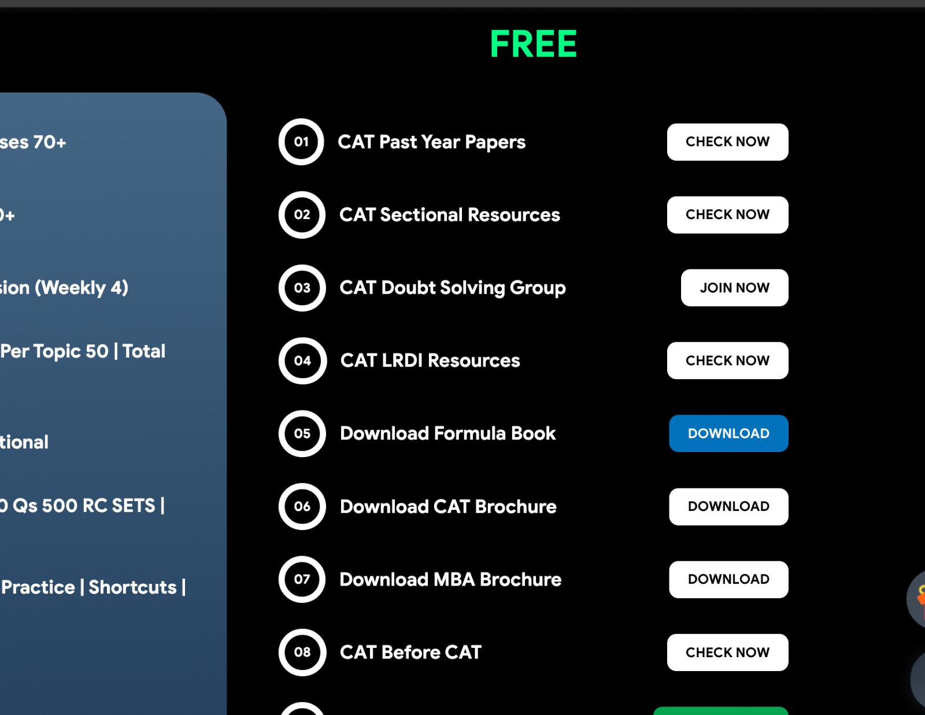The width and height of the screenshot is (925, 715).
Task: Download the Formula Book
Action: point(728,433)
